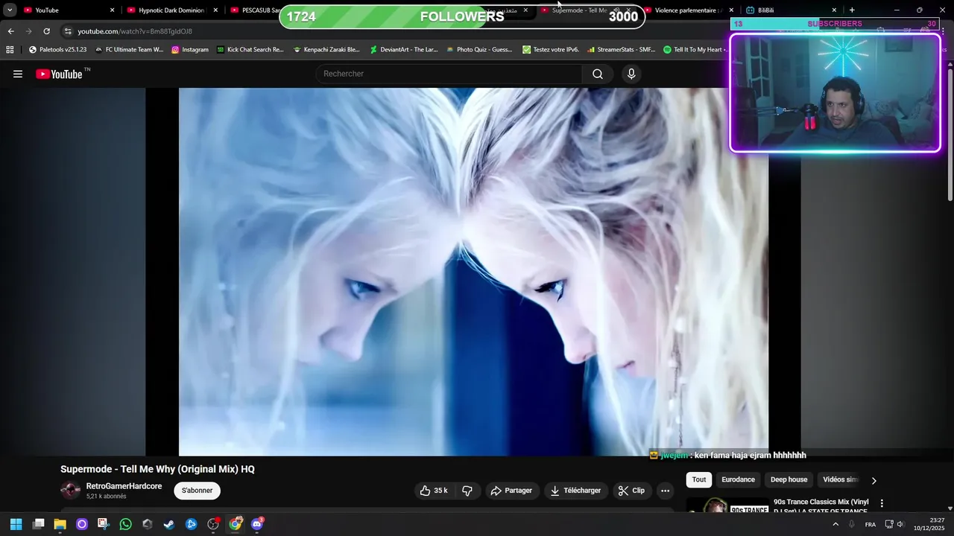Select the Vidéos similaires chip
This screenshot has width=954, height=536.
point(841,480)
